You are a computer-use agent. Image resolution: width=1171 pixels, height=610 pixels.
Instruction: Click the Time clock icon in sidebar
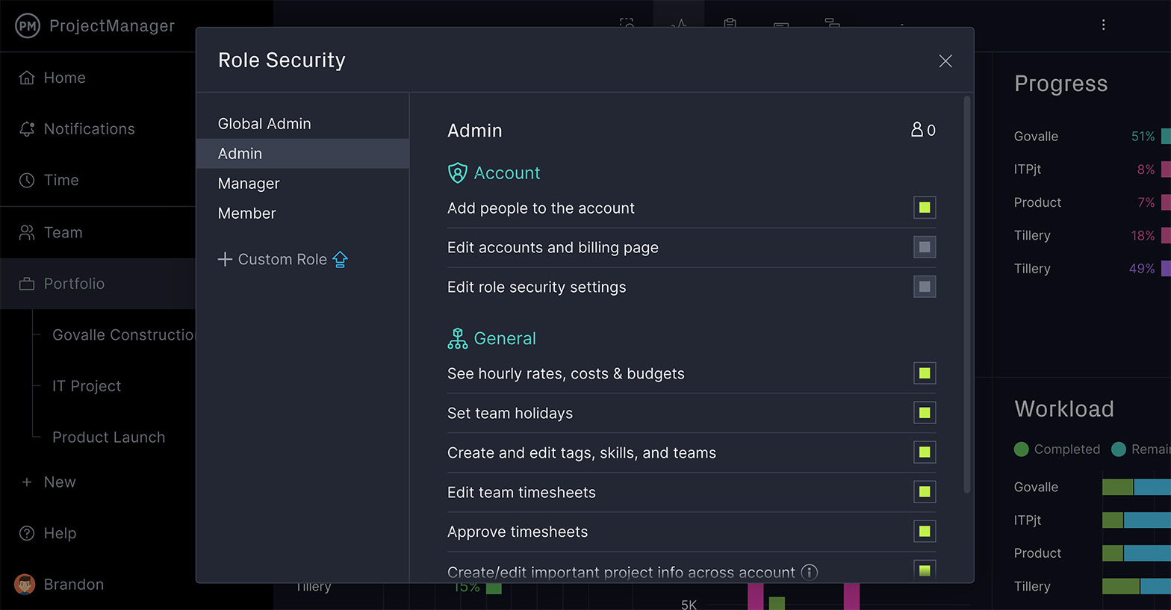[x=27, y=180]
